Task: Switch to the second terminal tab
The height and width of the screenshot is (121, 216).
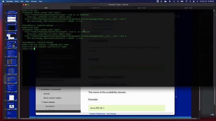Action: coord(94,8)
